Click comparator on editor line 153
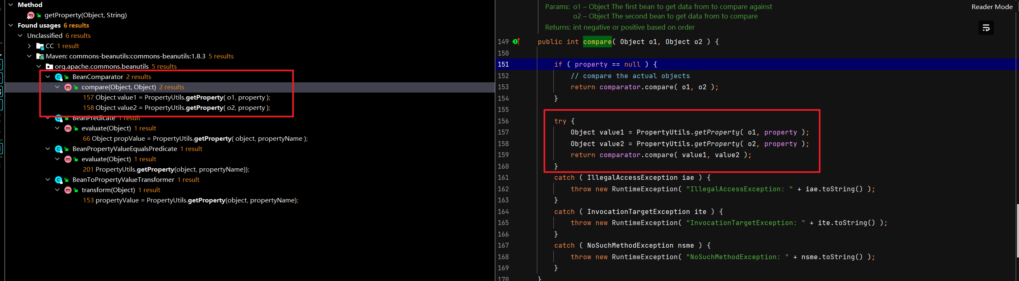Image resolution: width=1019 pixels, height=281 pixels. click(620, 87)
